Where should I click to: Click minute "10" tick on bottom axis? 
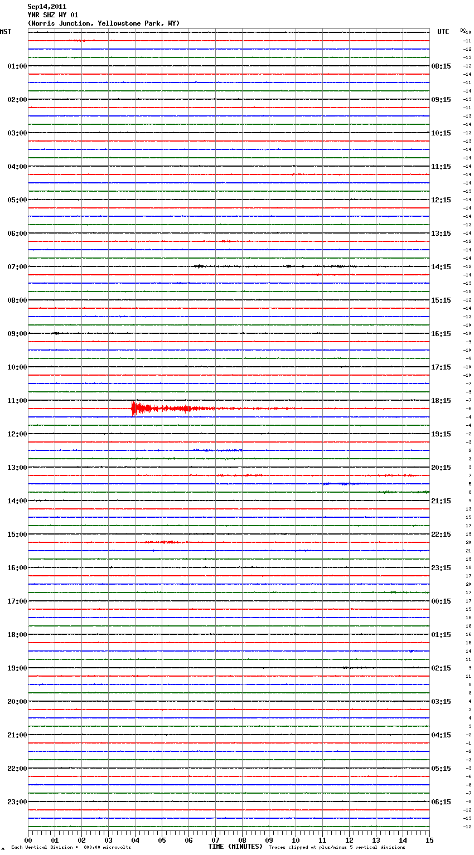coord(296,840)
